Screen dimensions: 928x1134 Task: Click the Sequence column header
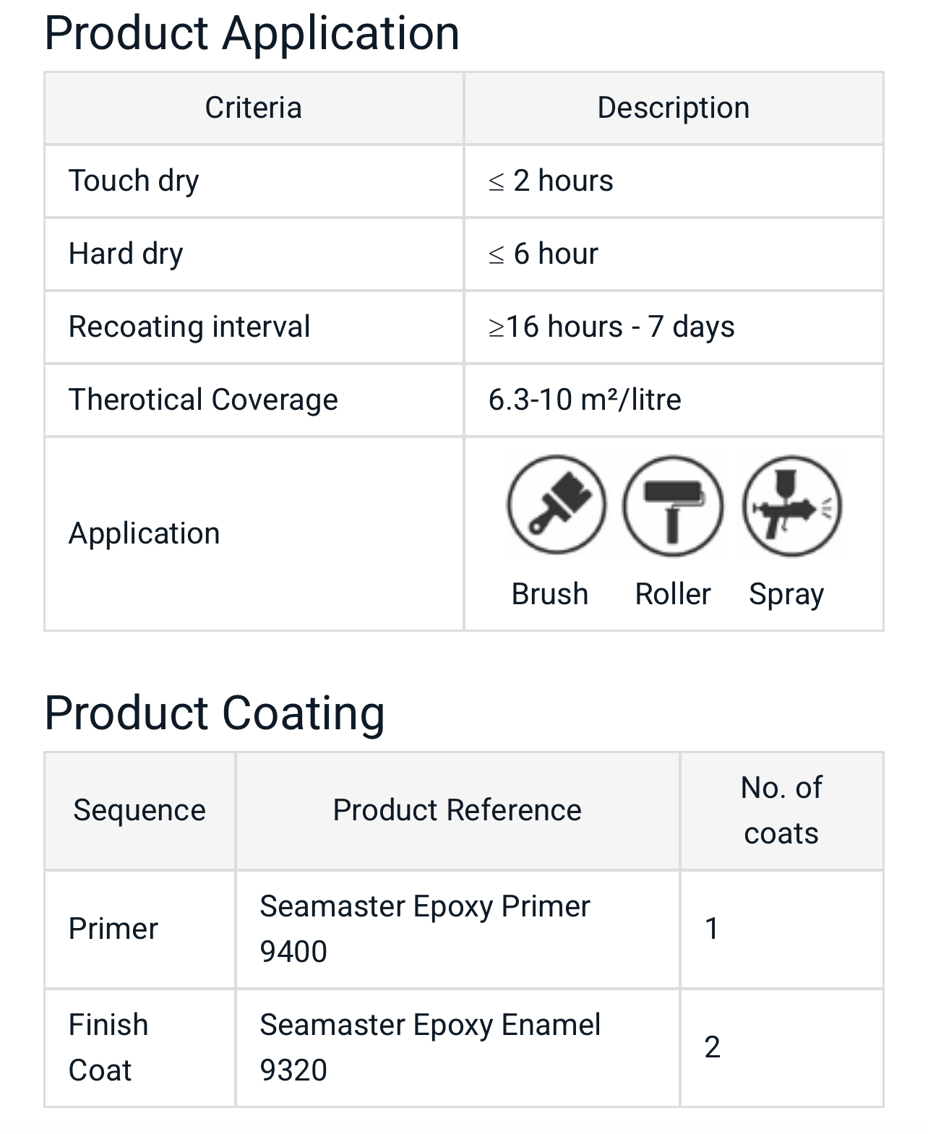click(139, 810)
